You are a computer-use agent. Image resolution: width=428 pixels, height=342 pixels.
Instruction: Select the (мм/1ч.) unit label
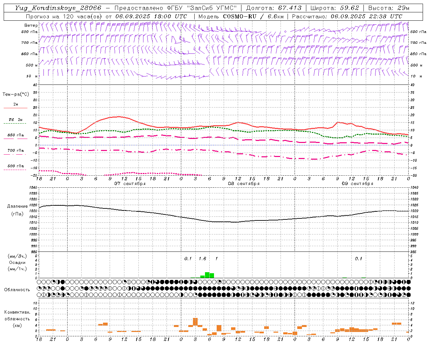point(17,269)
